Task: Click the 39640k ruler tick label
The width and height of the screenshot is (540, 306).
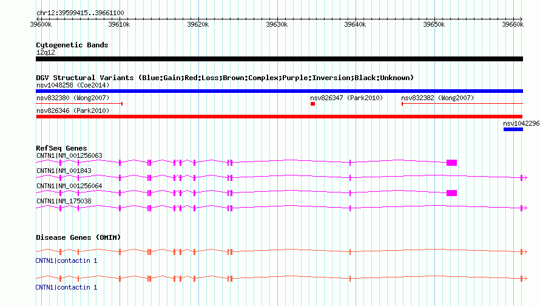Action: pyautogui.click(x=355, y=24)
